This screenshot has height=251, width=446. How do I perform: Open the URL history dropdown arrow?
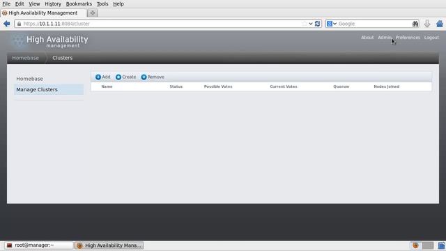[x=311, y=24]
